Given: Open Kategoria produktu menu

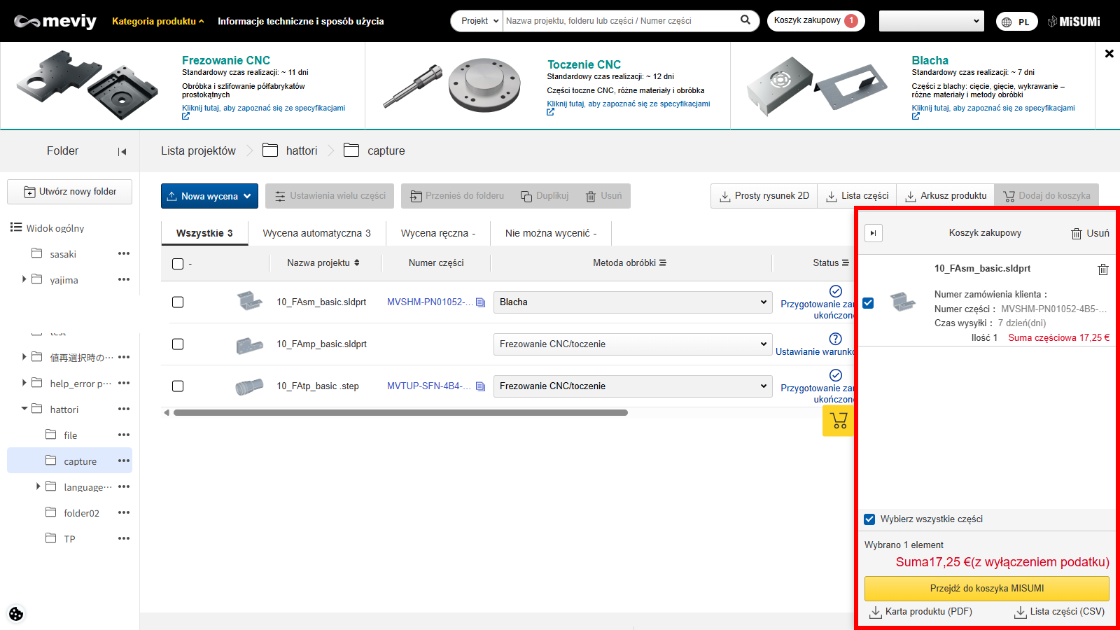Looking at the screenshot, I should coord(157,21).
